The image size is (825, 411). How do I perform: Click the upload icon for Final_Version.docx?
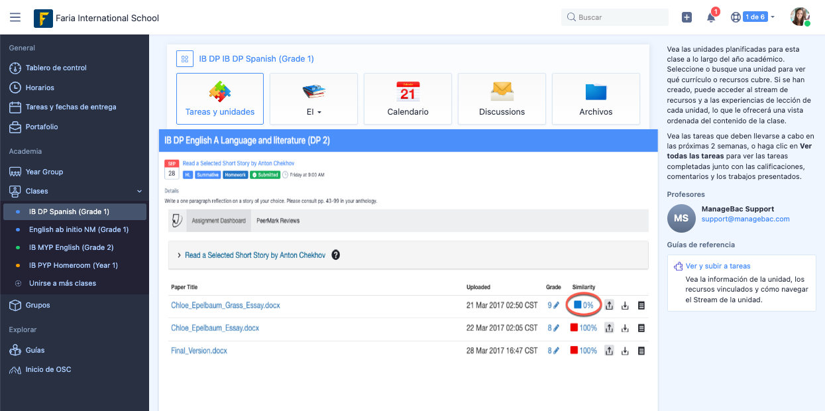point(609,351)
